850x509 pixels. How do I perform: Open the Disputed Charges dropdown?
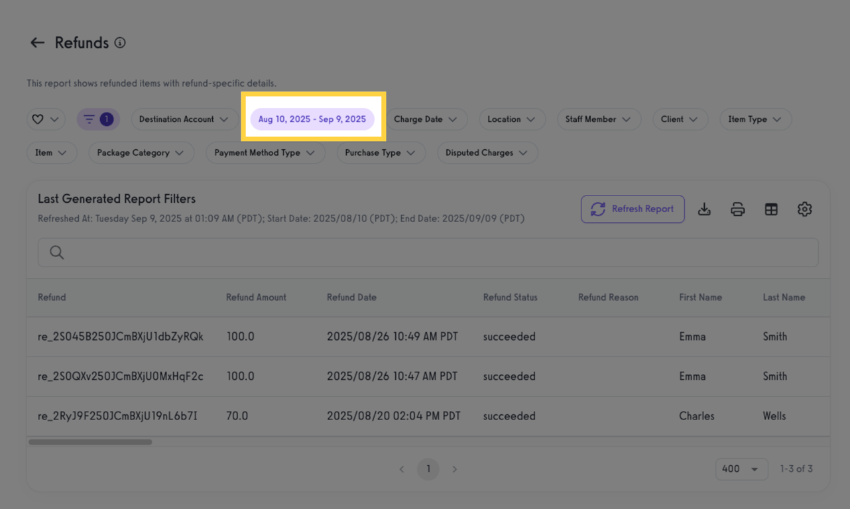tap(487, 152)
